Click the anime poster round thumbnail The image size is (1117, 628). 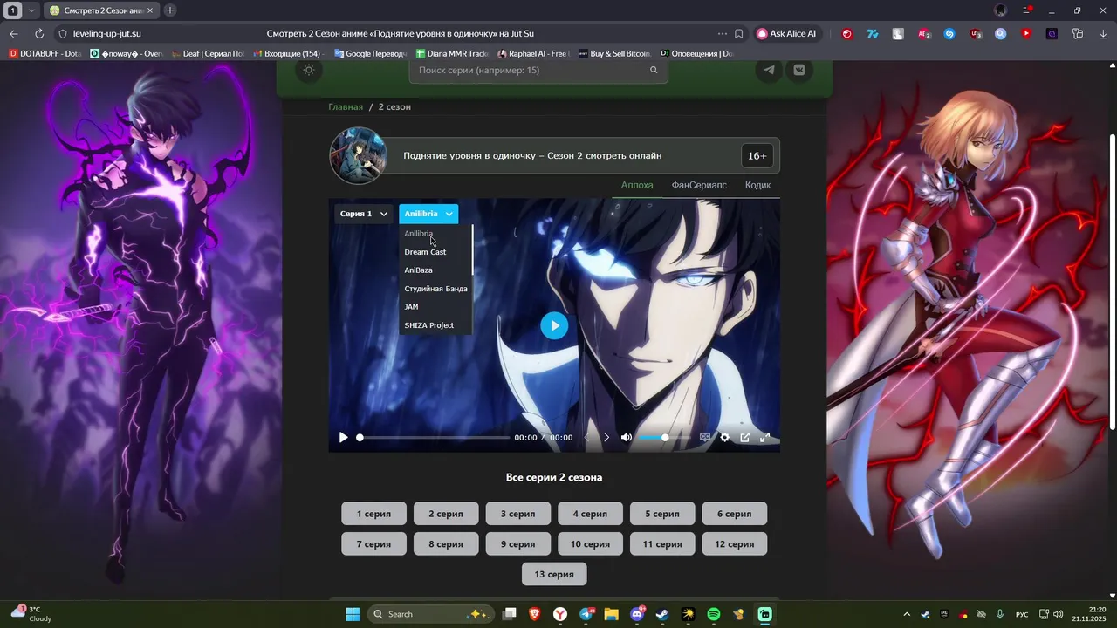[x=358, y=155]
